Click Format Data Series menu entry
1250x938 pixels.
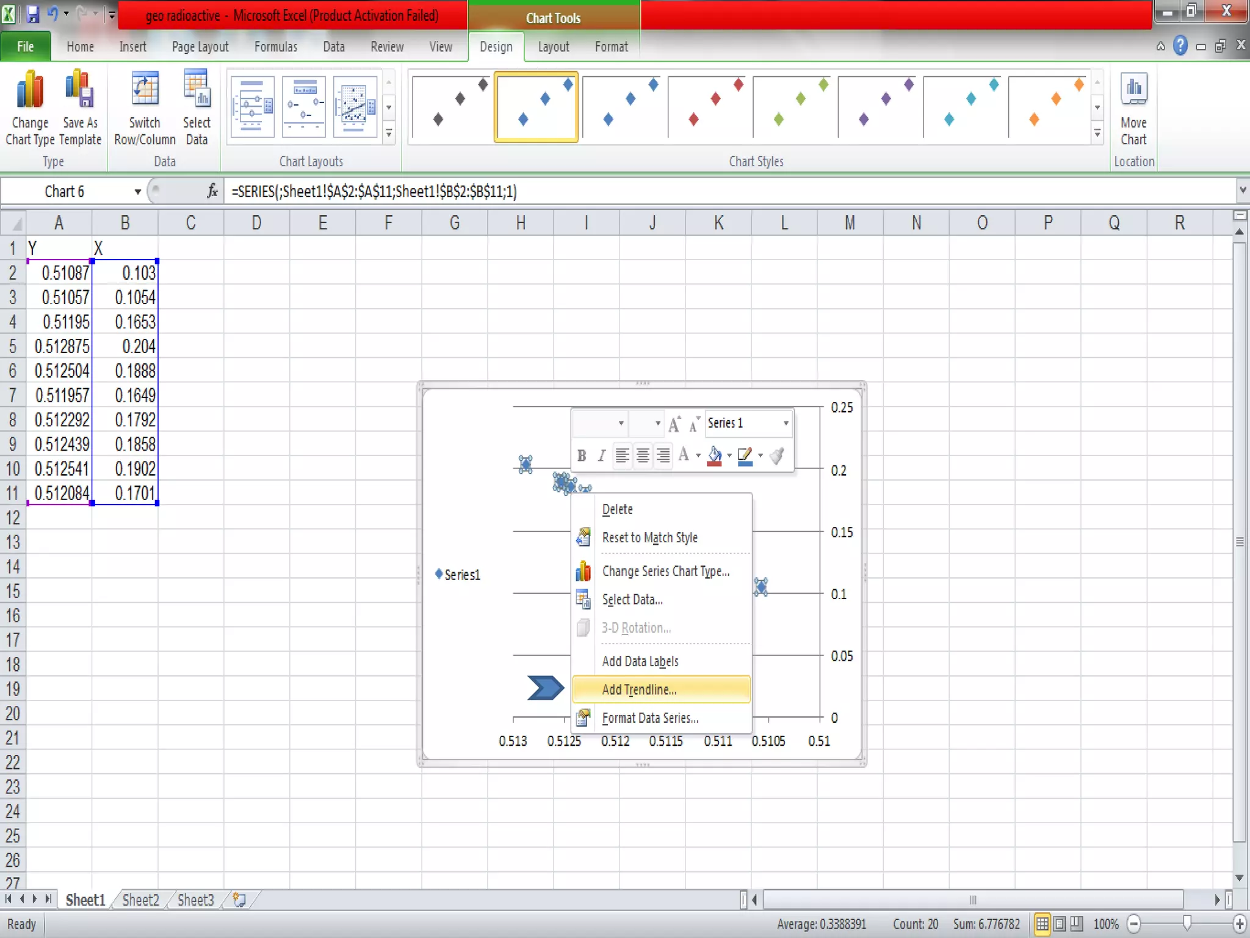point(650,718)
